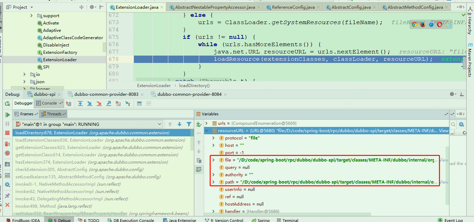Open Project panel gear settings
474x222 pixels.
(93, 7)
